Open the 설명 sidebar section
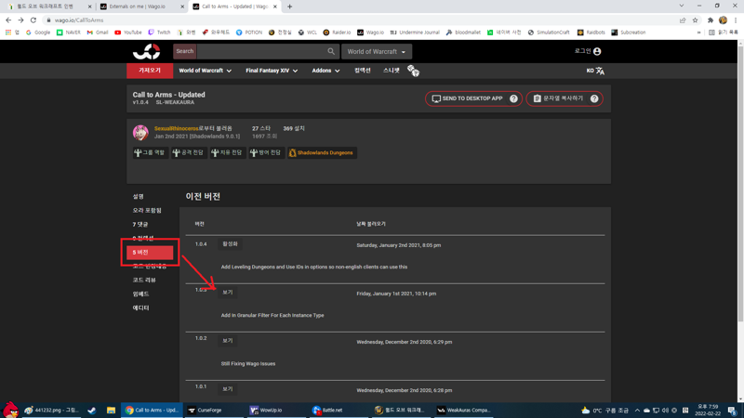744x418 pixels. coord(138,196)
